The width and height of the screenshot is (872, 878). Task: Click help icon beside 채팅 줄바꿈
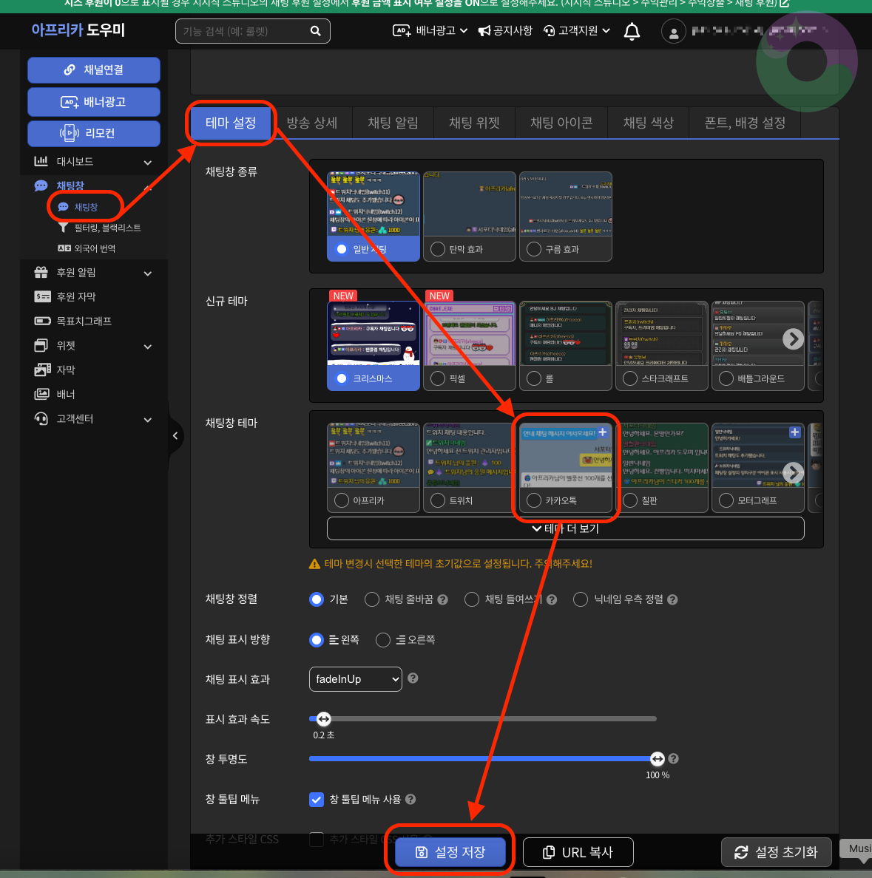(x=443, y=599)
